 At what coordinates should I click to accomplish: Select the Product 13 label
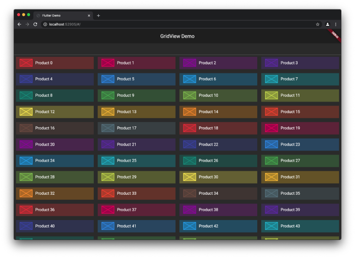point(126,112)
